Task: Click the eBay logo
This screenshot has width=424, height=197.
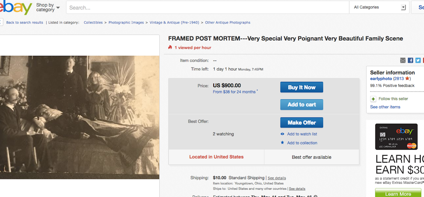Action: [15, 7]
